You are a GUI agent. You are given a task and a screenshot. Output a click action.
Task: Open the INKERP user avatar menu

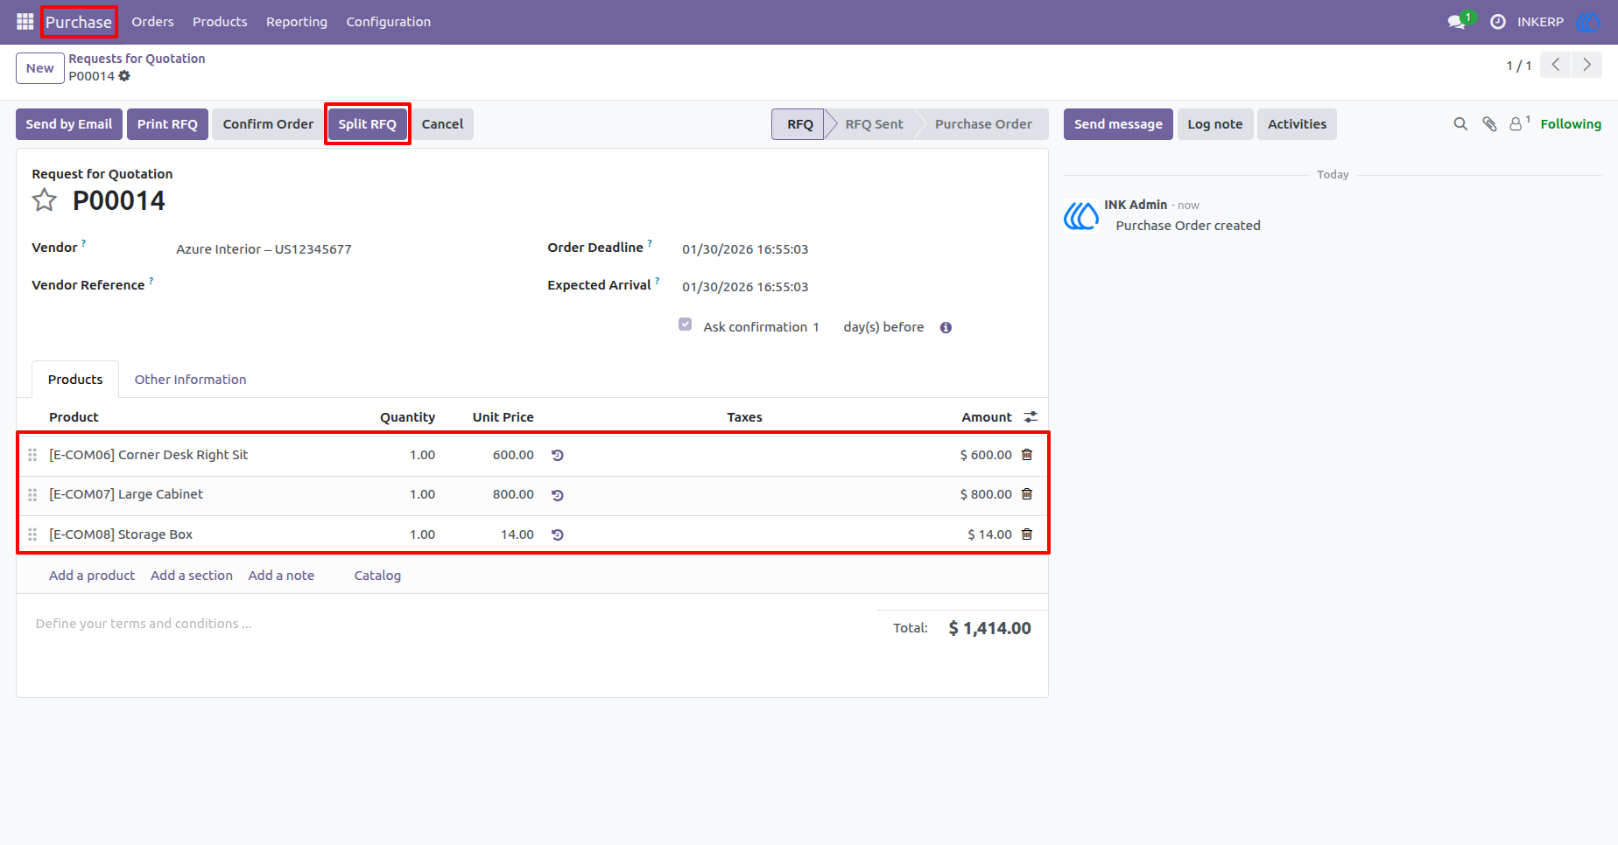[x=1588, y=22]
